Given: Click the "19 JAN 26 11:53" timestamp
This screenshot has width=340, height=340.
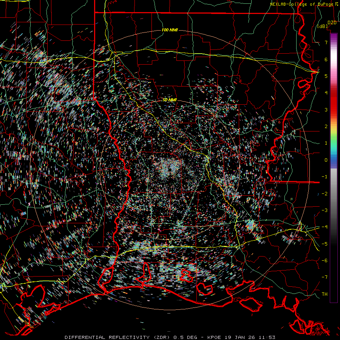Looking at the screenshot, I should pyautogui.click(x=250, y=337).
